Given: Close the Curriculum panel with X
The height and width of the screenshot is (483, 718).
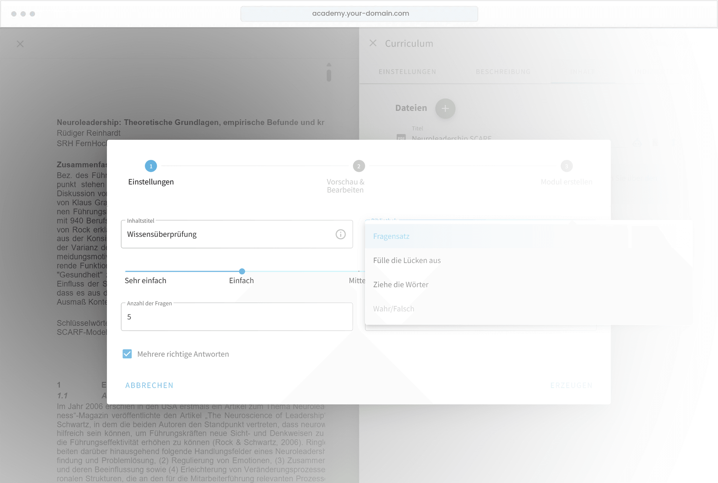Looking at the screenshot, I should 373,43.
